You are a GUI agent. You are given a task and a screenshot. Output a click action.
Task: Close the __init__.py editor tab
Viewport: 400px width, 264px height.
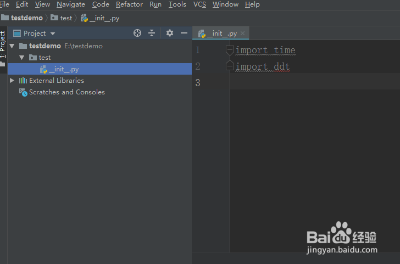[243, 33]
